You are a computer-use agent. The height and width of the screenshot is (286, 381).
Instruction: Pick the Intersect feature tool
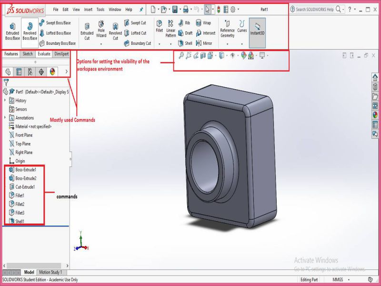206,33
